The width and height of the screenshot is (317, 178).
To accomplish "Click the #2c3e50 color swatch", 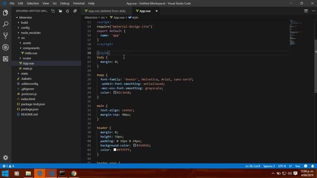I will [114, 92].
